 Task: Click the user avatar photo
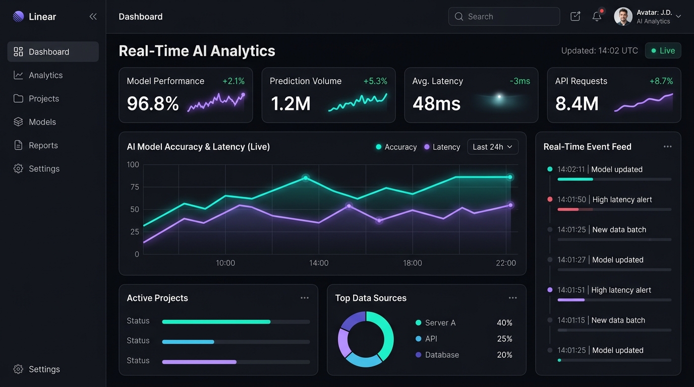point(623,17)
